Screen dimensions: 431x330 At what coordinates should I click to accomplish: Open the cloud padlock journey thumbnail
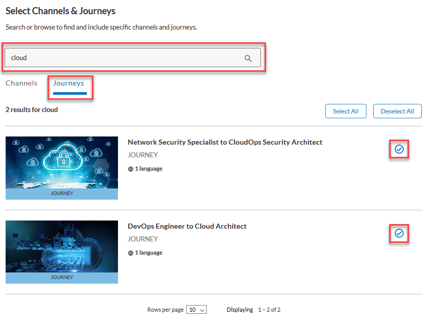62,162
